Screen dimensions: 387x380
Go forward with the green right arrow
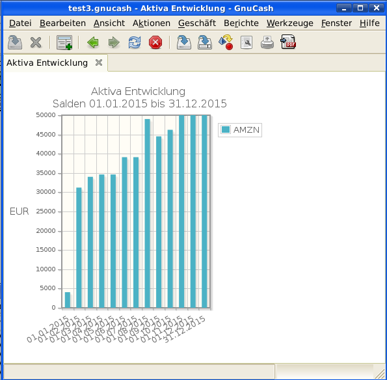(114, 42)
